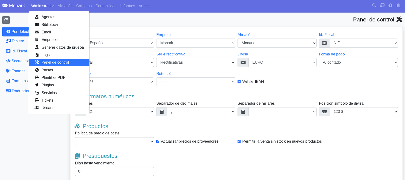Click the Productos cubes icon

tap(77, 126)
